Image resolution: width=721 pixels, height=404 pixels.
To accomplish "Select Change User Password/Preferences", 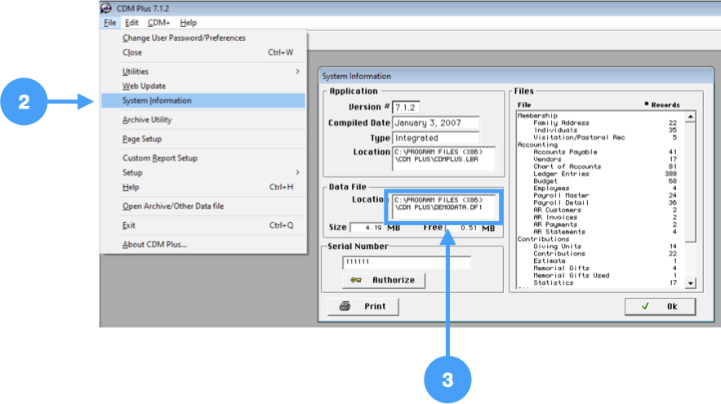I will click(x=184, y=38).
